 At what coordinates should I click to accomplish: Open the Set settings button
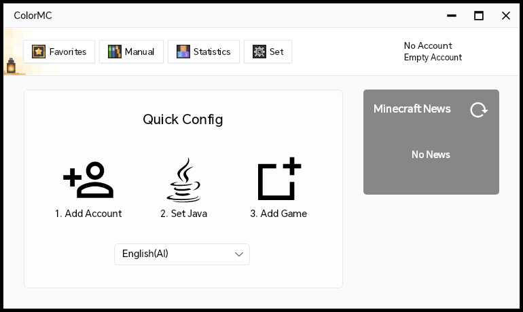(268, 52)
